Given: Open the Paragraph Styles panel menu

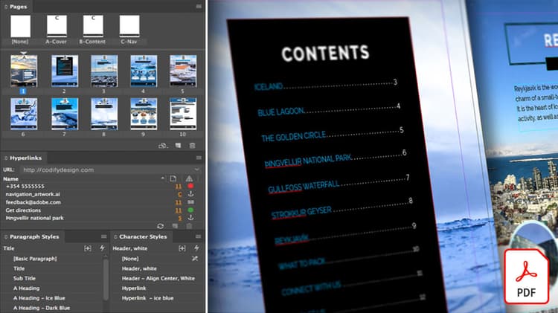Looking at the screenshot, I should [x=103, y=236].
